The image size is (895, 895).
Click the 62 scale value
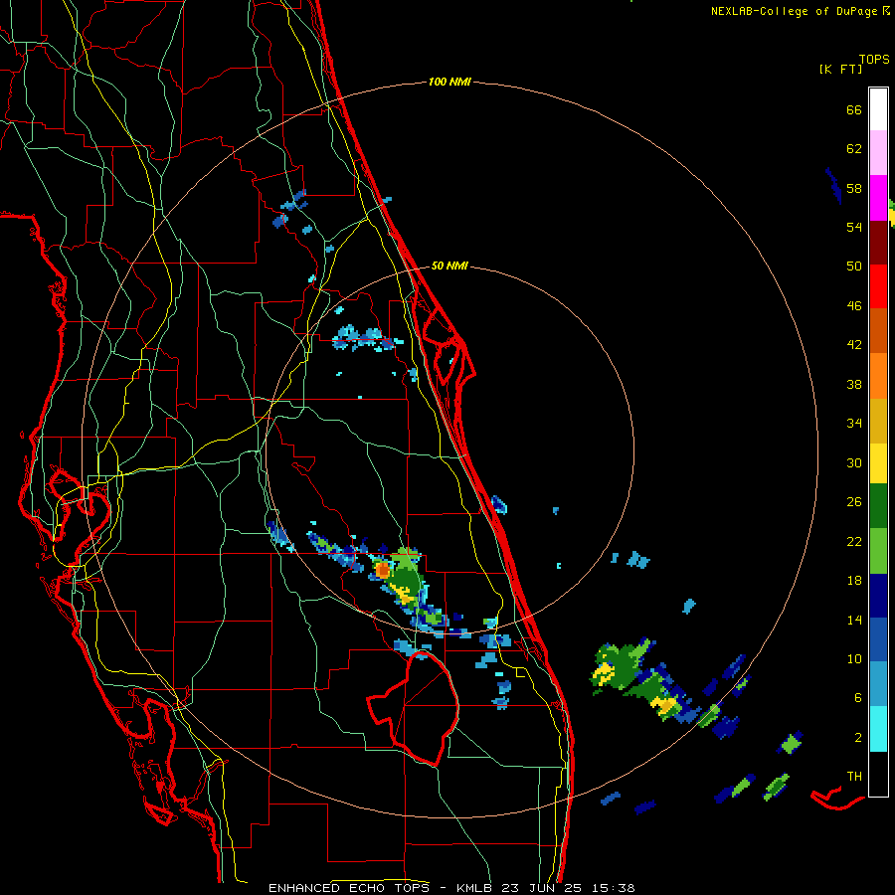tap(854, 149)
